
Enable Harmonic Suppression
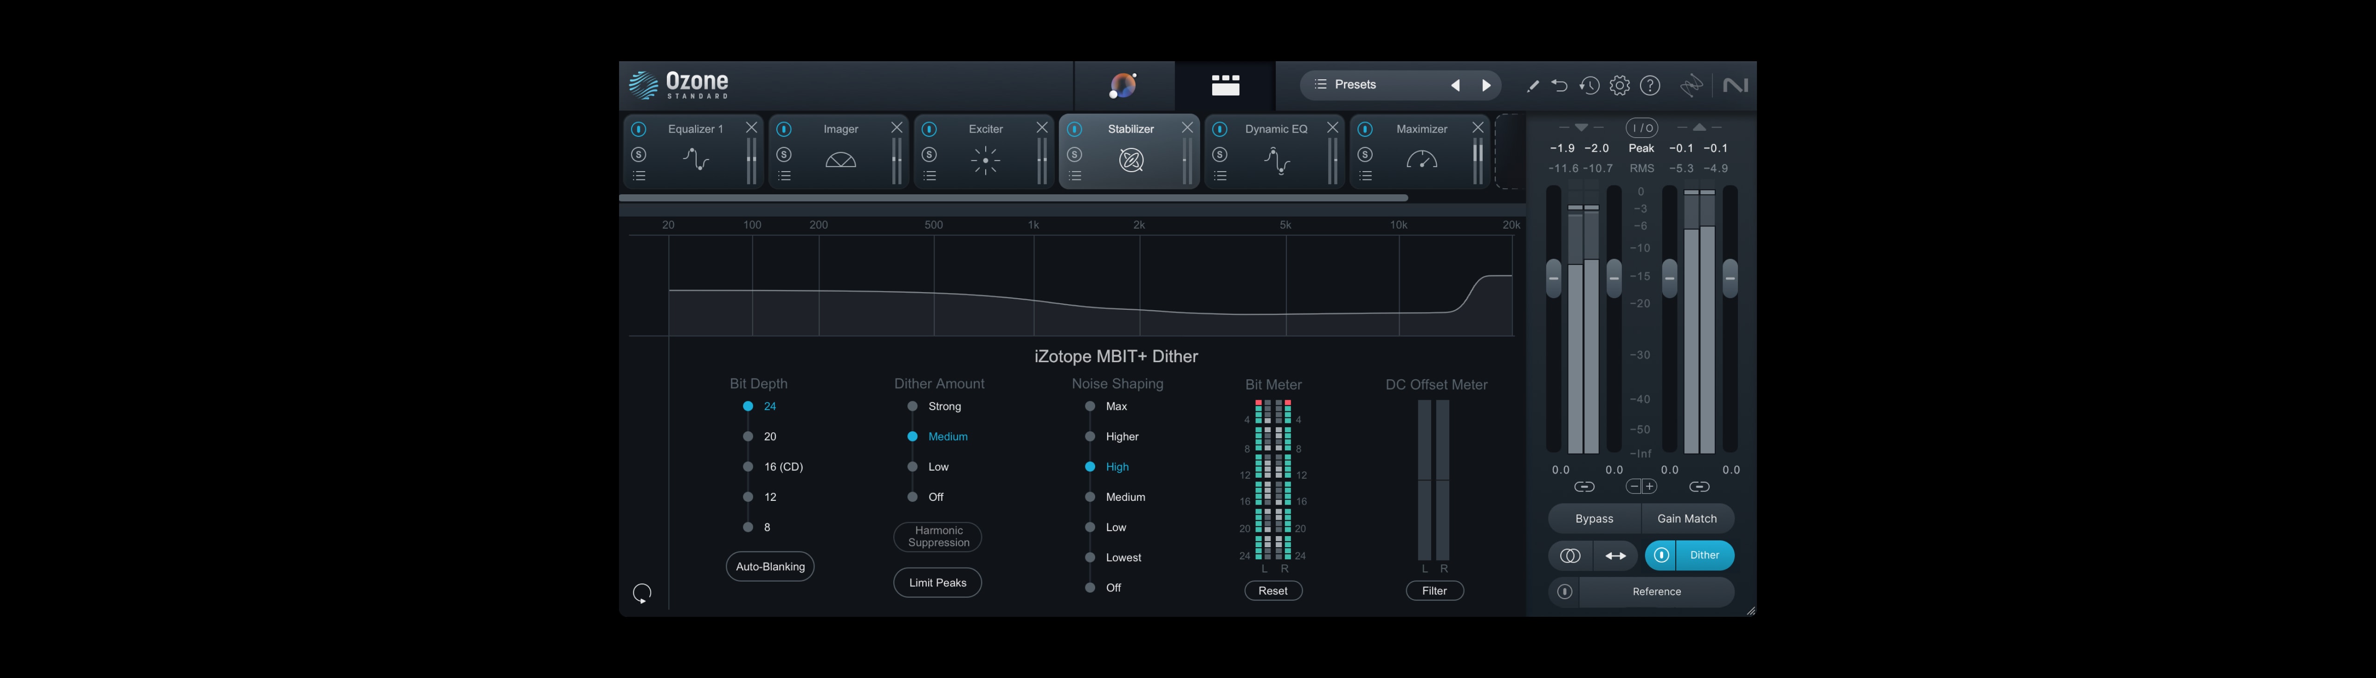938,537
